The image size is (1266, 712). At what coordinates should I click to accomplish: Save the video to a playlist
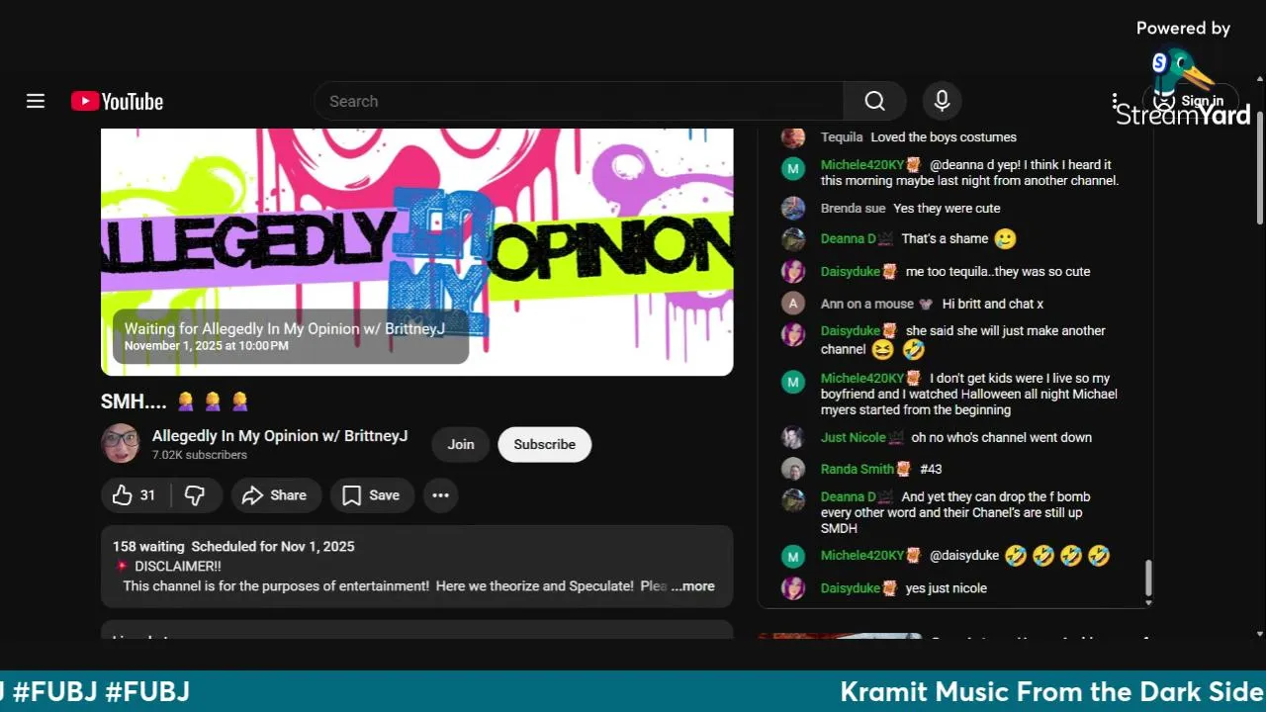(372, 495)
